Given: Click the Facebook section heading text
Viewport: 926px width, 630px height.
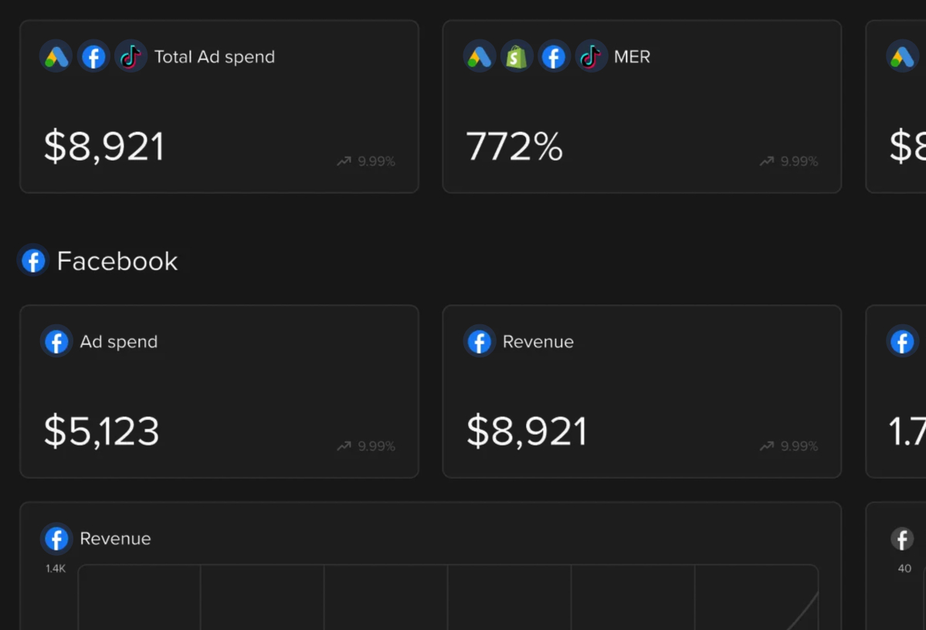Looking at the screenshot, I should click(x=117, y=261).
